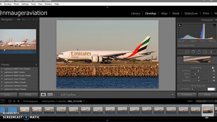Activate the Red Eye Correction tool
Screen dimensions: 217x122
193,52
